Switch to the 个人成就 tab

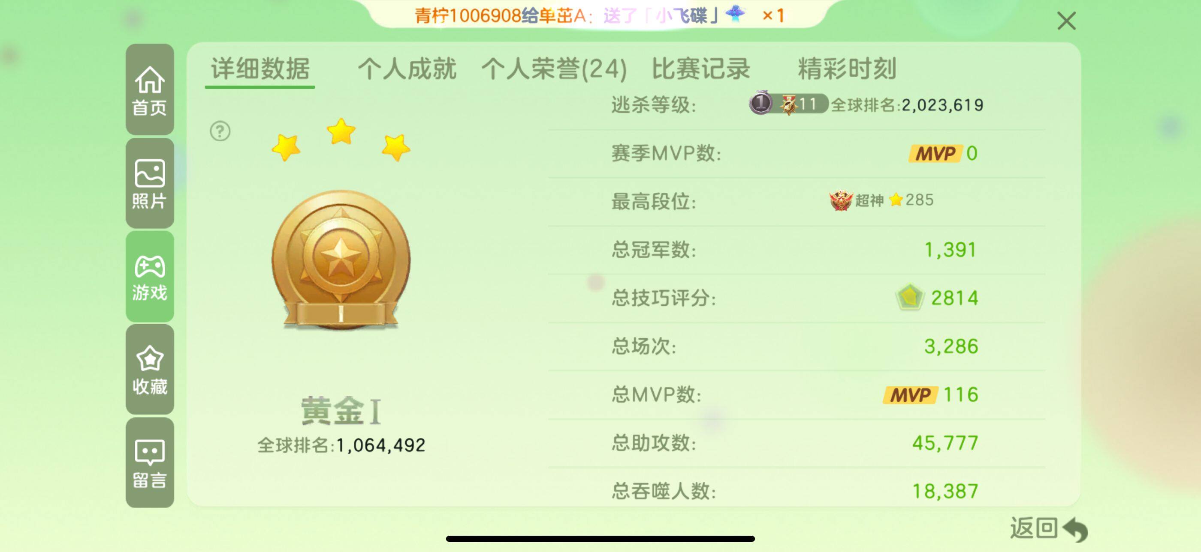407,69
